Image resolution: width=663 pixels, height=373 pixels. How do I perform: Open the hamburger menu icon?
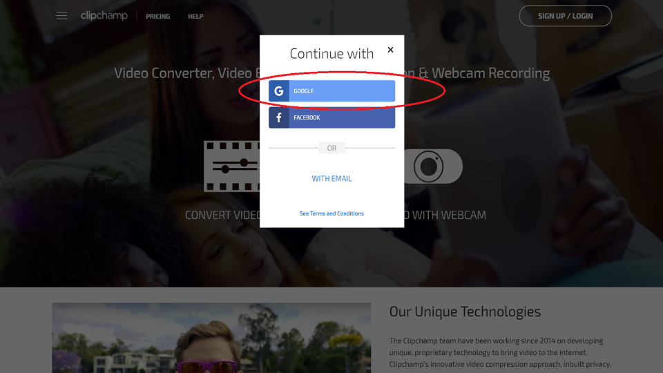pos(61,16)
